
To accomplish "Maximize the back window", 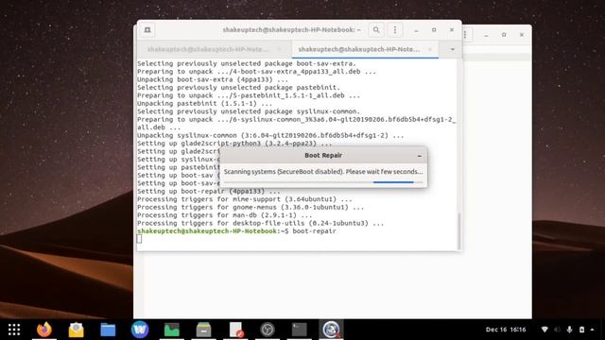I will click(504, 35).
